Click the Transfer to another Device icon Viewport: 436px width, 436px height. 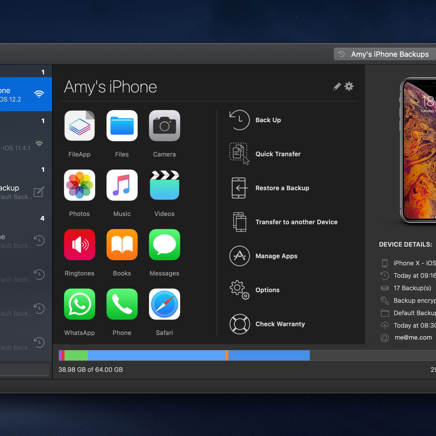[x=240, y=222]
